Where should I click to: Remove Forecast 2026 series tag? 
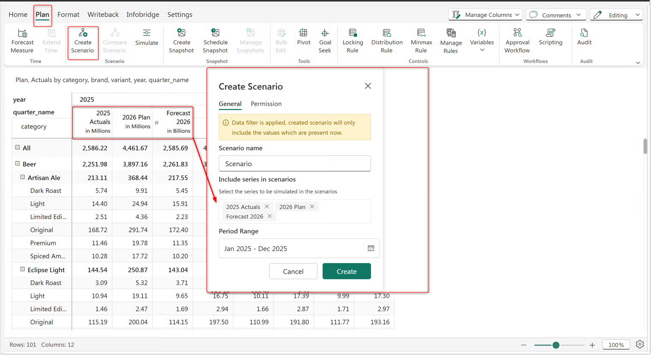pyautogui.click(x=270, y=216)
